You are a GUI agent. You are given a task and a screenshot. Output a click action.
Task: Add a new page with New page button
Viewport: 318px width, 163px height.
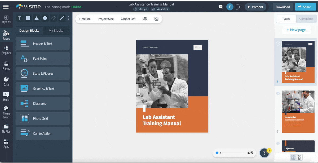click(296, 30)
